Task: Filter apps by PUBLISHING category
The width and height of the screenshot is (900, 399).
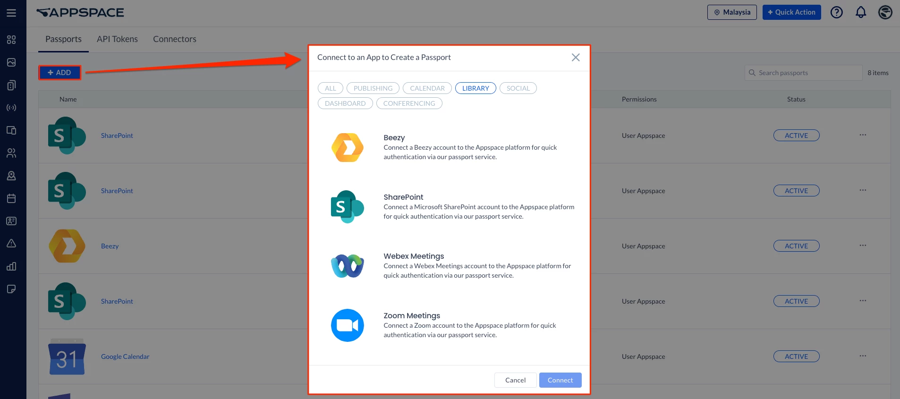Action: coord(373,88)
